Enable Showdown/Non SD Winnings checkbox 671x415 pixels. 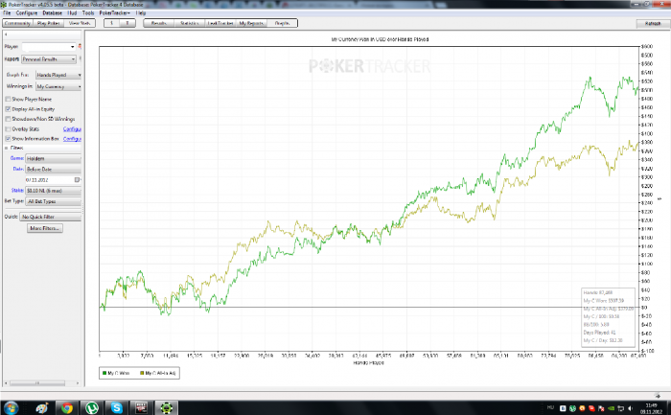click(x=8, y=119)
